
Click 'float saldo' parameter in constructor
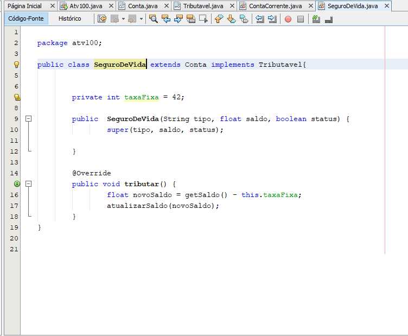click(x=243, y=119)
